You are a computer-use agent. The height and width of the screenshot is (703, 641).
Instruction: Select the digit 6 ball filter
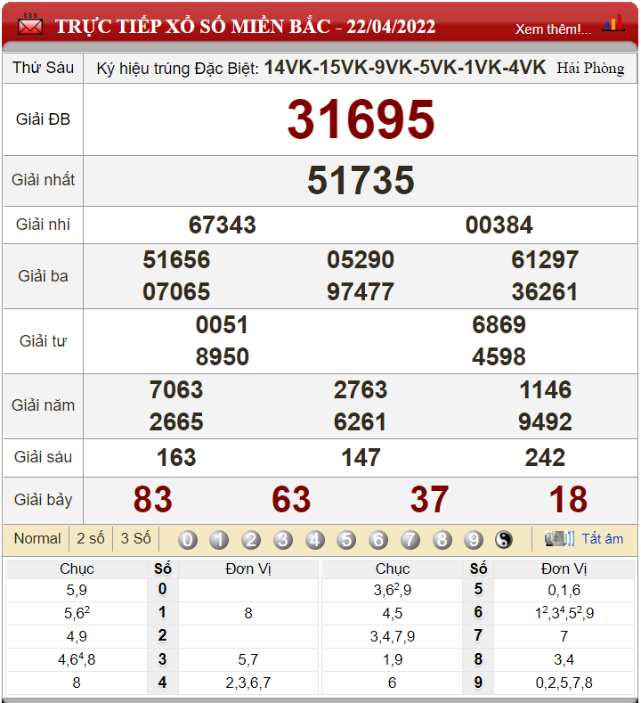(x=378, y=540)
